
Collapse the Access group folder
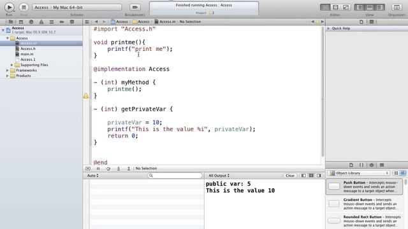[8, 38]
